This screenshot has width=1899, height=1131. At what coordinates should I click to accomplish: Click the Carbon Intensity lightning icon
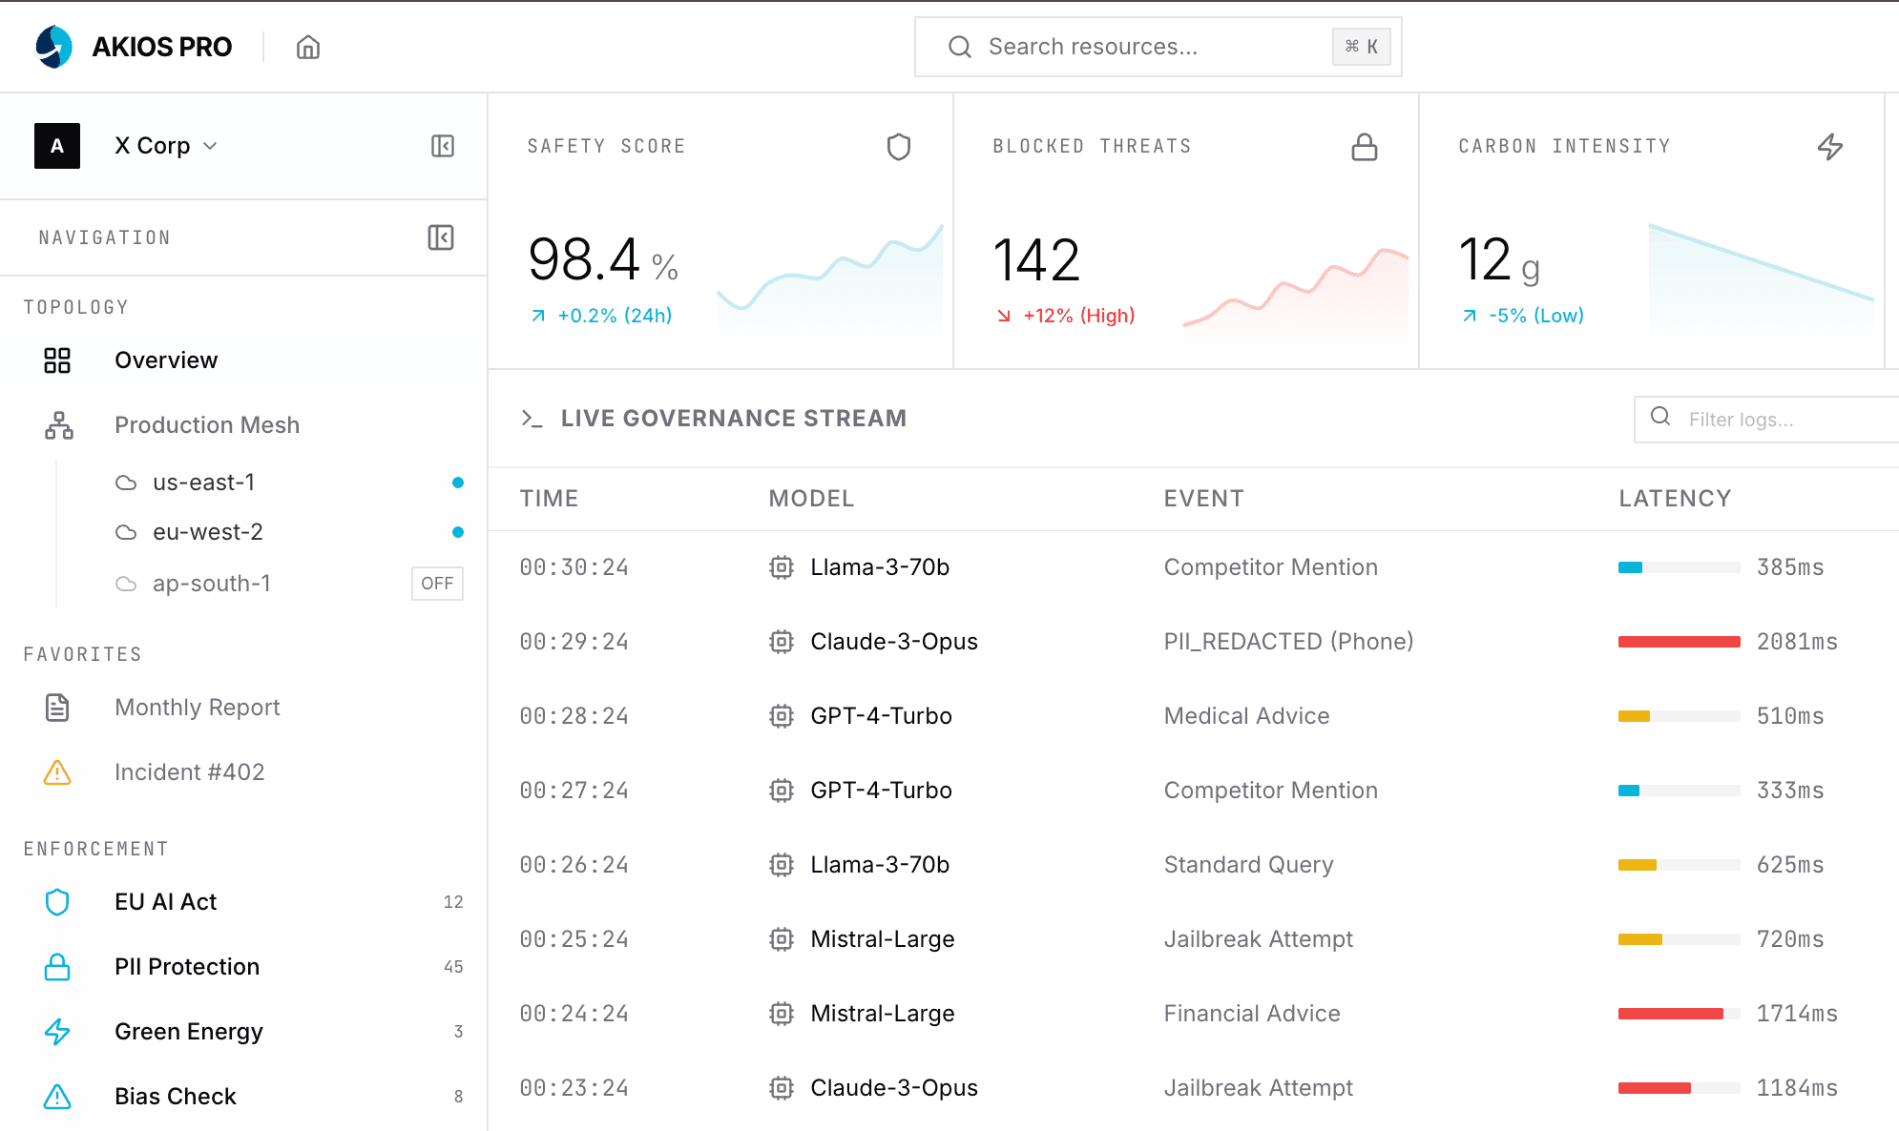(1829, 147)
